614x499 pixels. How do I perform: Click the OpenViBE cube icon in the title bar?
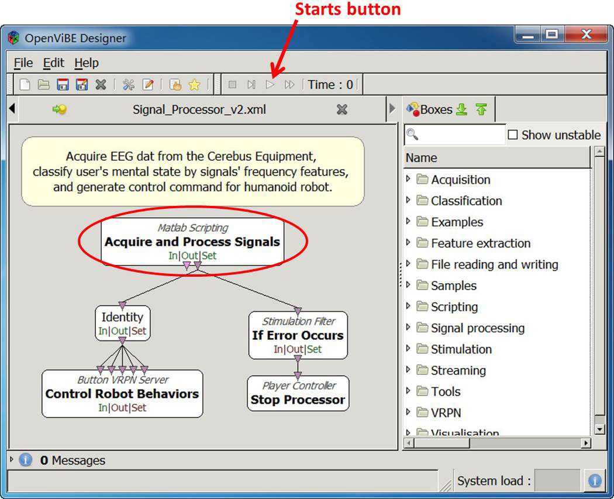pos(13,38)
